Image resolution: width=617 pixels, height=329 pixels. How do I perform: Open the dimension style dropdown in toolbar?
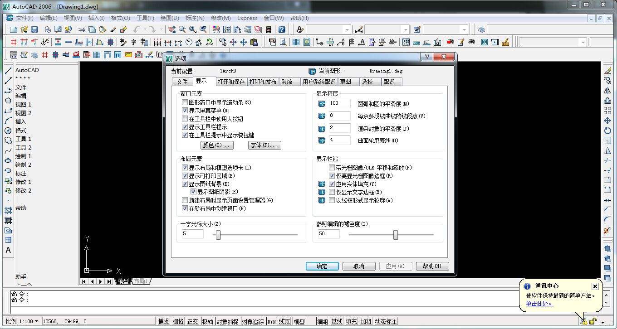[406, 29]
